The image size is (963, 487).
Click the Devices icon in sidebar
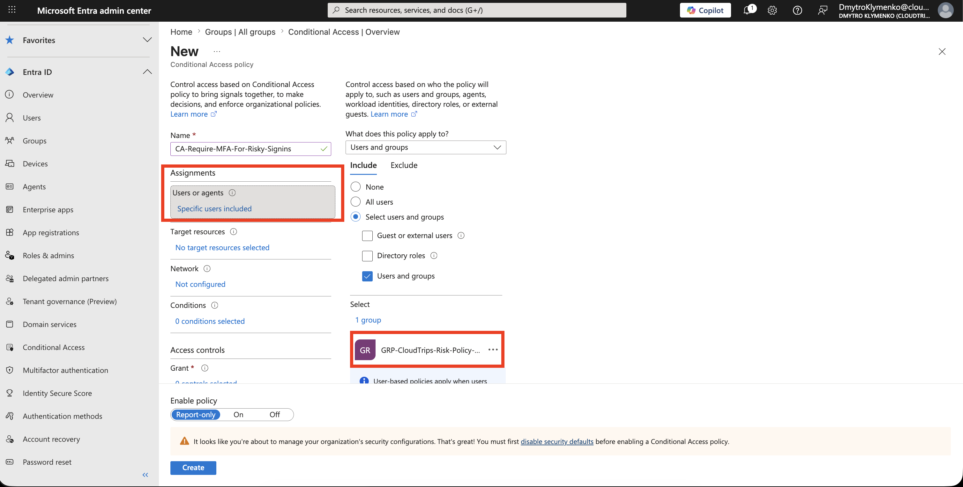pyautogui.click(x=10, y=164)
